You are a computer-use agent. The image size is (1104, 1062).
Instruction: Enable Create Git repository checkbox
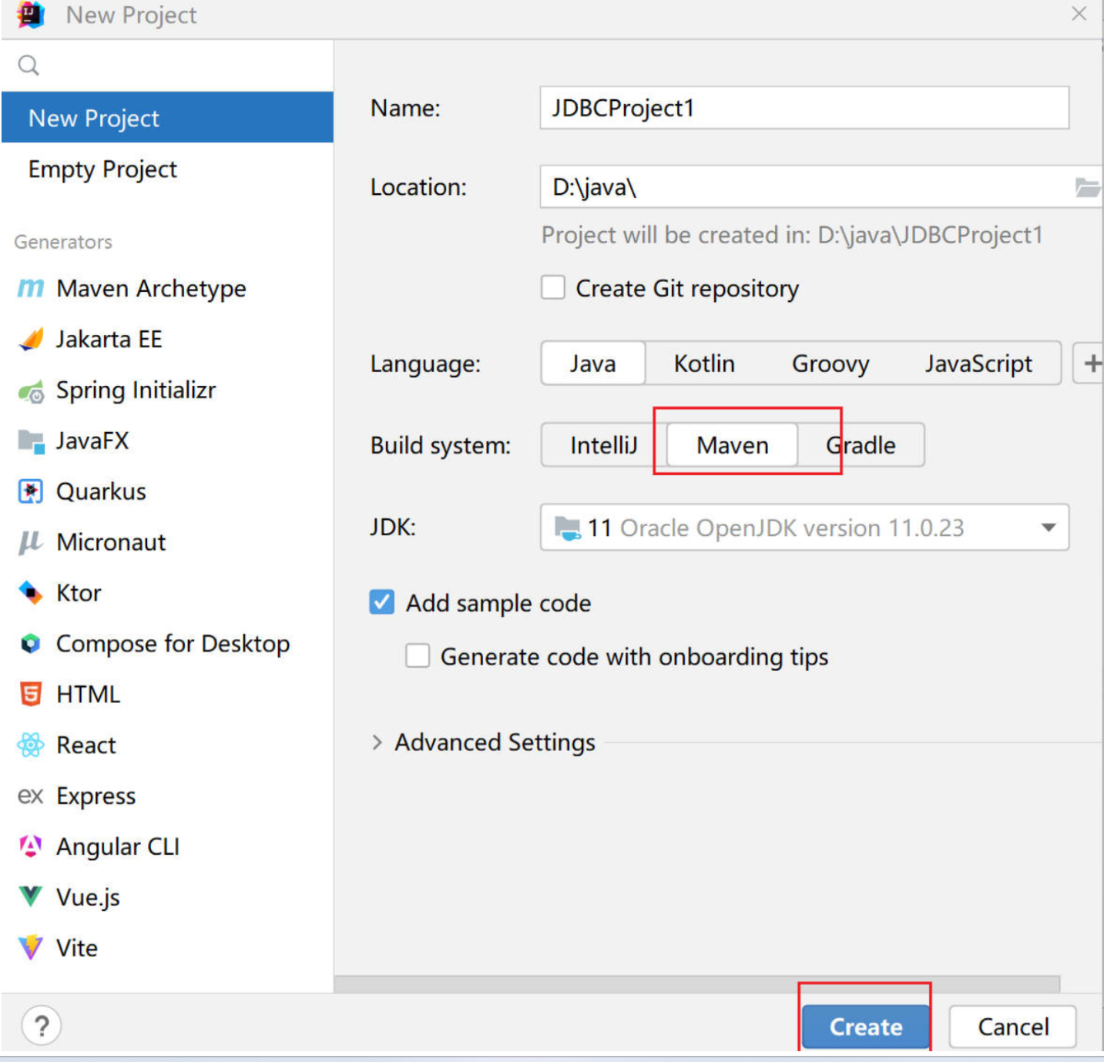click(x=553, y=288)
